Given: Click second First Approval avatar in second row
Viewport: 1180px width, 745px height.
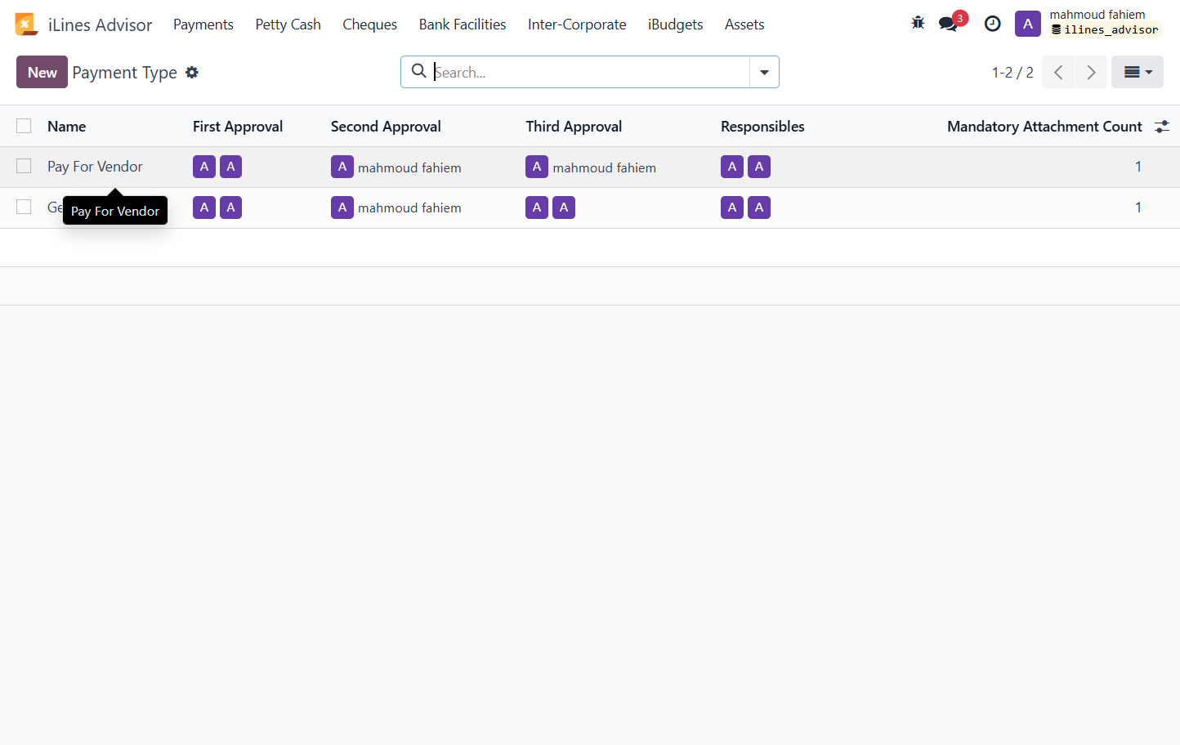Looking at the screenshot, I should click(231, 207).
